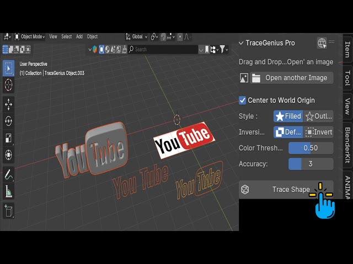Click the subtract selection mode icon
Screen dimensions: 353x264
click(x=17, y=49)
